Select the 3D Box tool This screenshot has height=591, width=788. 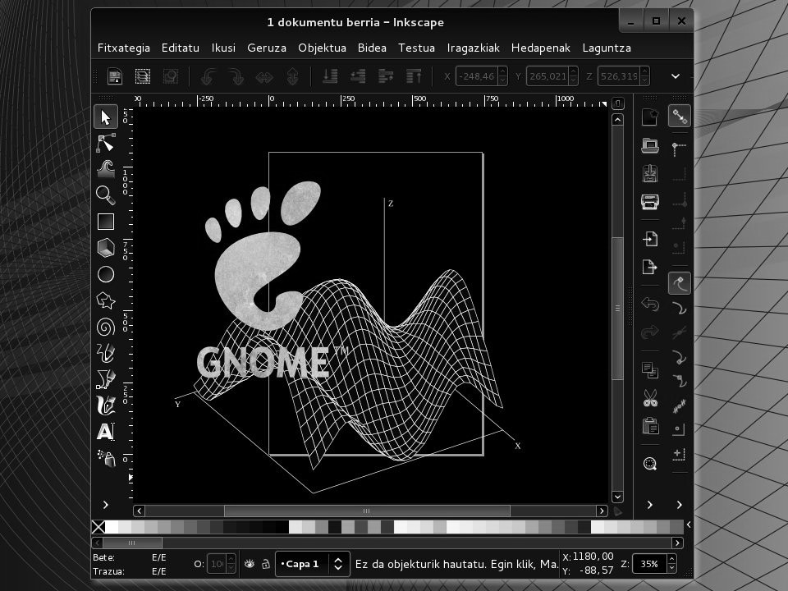point(106,248)
